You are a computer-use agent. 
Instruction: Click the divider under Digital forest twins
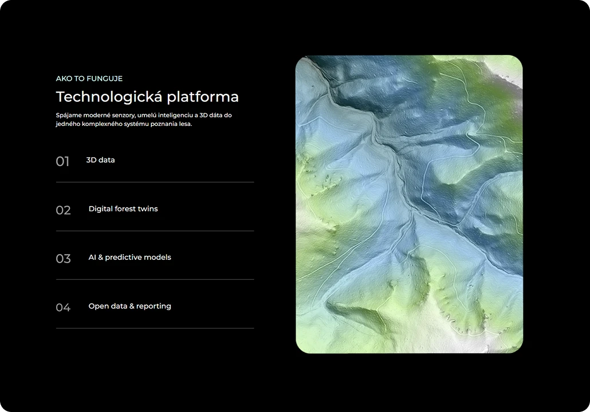[x=155, y=231]
